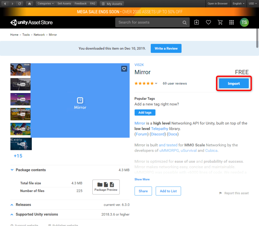Click Open in Browser
259x226 pixels.
pos(218,4)
